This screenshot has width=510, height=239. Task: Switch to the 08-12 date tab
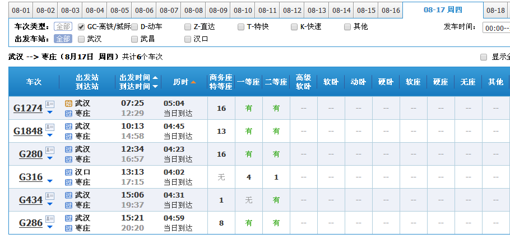[292, 11]
